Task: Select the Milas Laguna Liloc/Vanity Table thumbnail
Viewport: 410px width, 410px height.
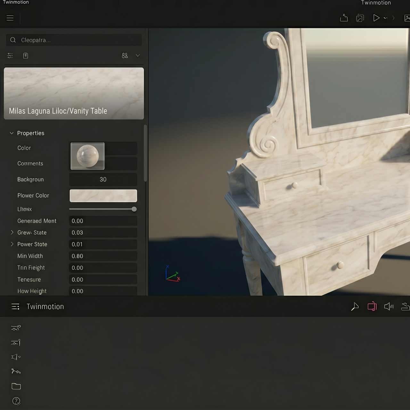Action: [74, 93]
